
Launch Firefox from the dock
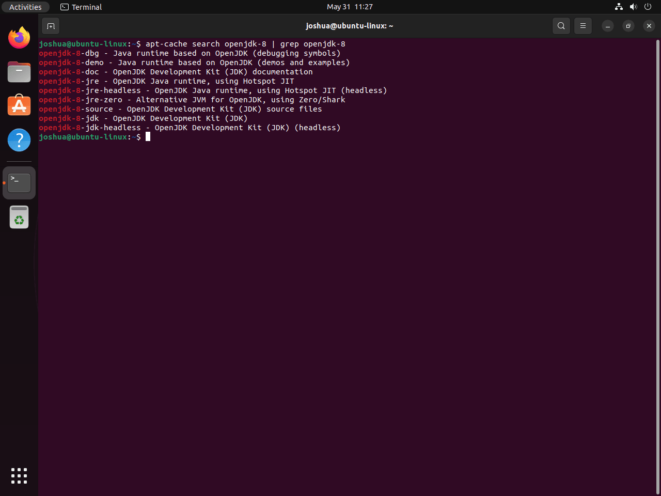19,37
